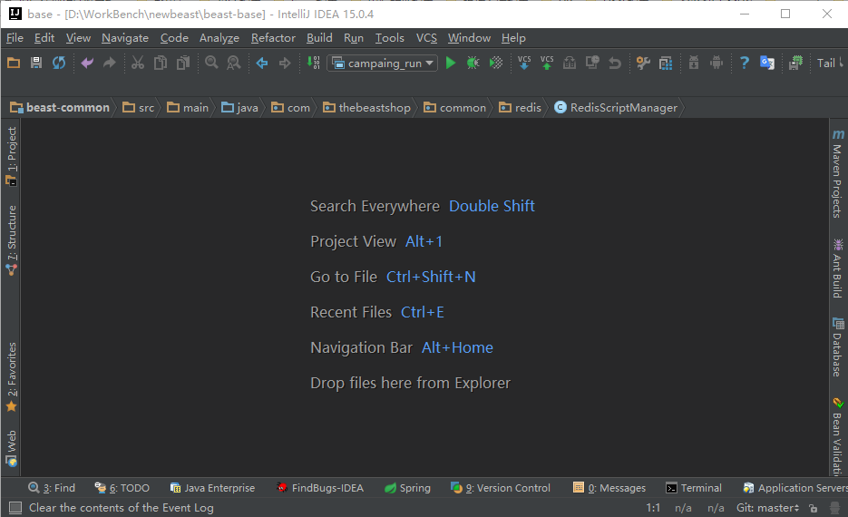The height and width of the screenshot is (517, 848).
Task: Open the Spring tool window tab
Action: pyautogui.click(x=407, y=488)
